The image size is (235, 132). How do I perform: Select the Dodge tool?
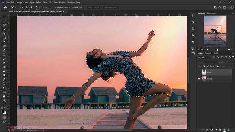tap(4, 75)
